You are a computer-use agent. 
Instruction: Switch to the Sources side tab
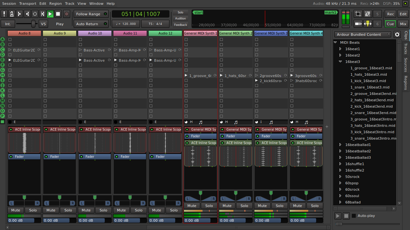406,65
